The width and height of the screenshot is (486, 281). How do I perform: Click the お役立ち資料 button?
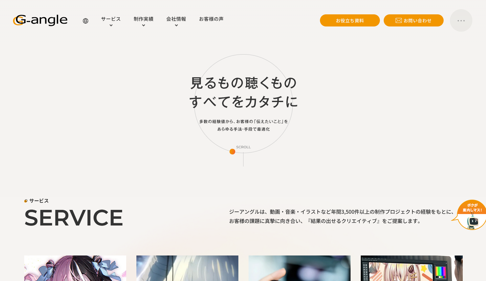[x=350, y=20]
